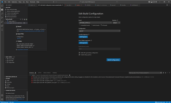Select Compatible boards radio button

(x=80, y=25)
